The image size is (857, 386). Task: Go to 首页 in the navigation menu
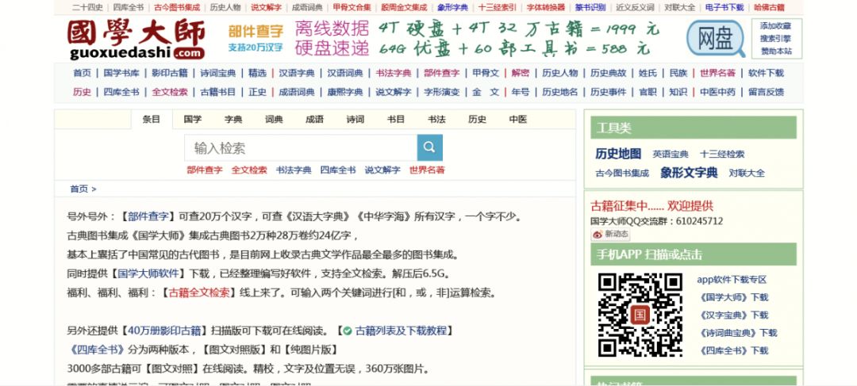click(82, 73)
